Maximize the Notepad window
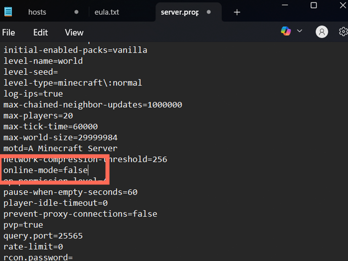The width and height of the screenshot is (348, 261). pos(314,5)
